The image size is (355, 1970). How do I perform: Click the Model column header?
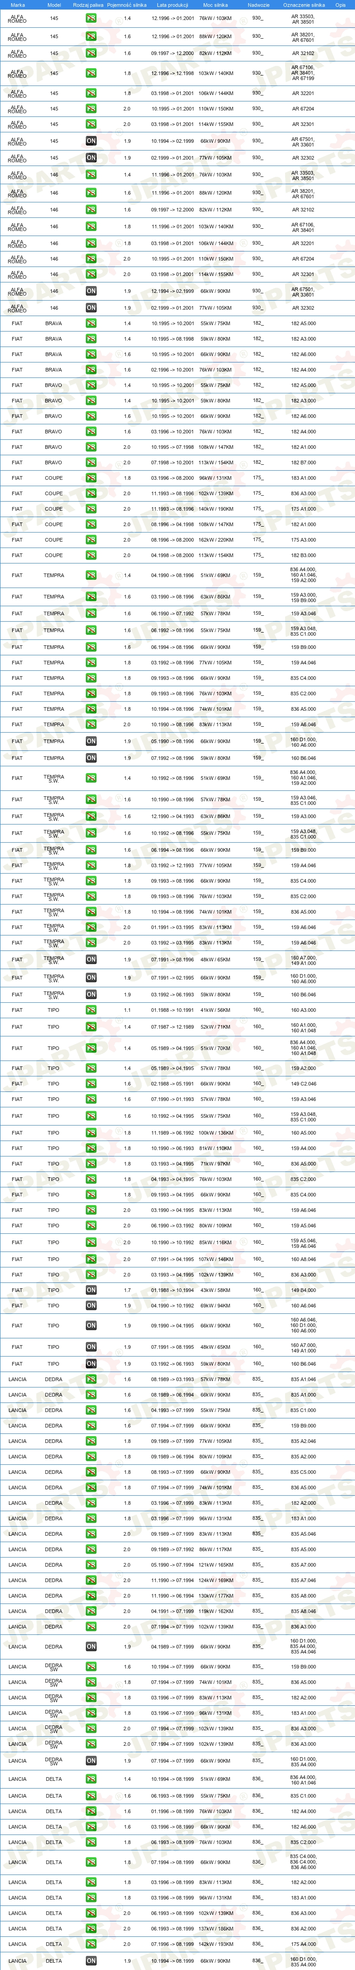click(x=54, y=5)
